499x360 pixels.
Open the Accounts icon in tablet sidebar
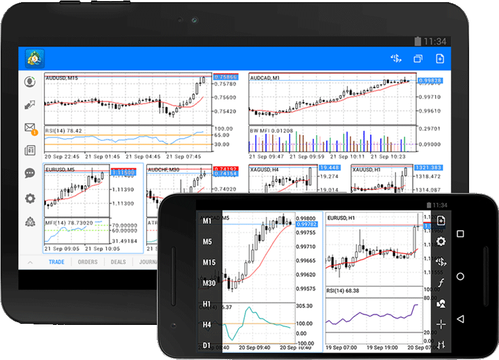click(30, 82)
